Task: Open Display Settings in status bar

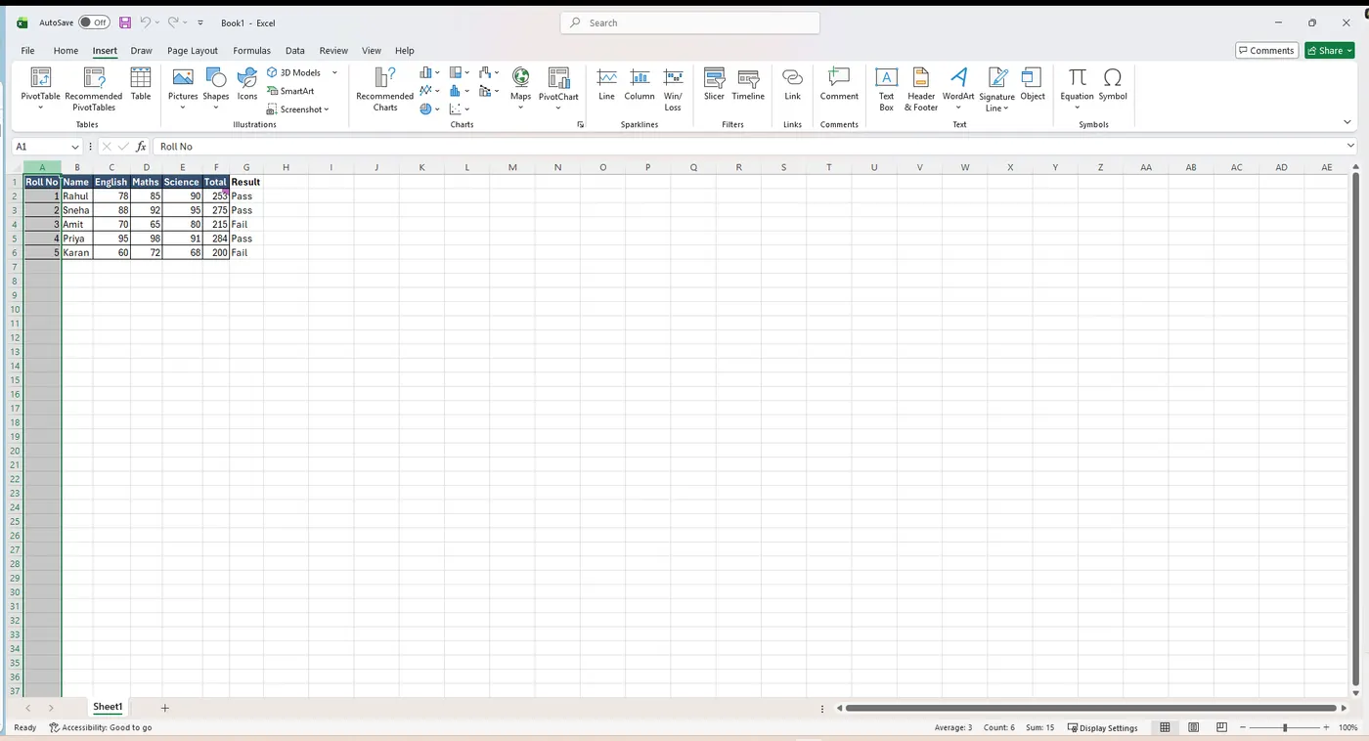Action: [x=1103, y=727]
